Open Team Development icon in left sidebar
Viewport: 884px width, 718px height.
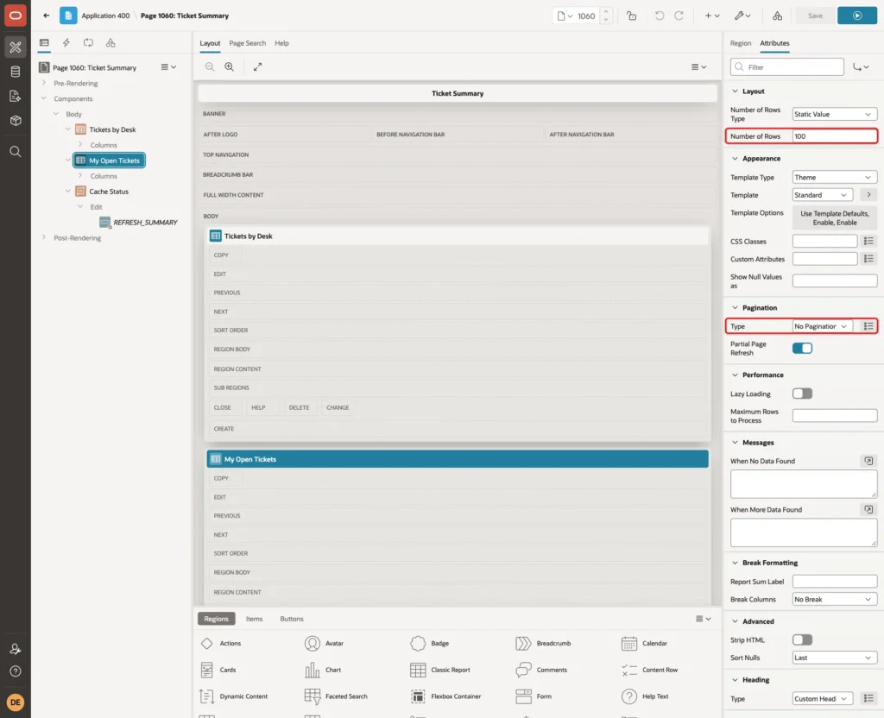point(16,97)
